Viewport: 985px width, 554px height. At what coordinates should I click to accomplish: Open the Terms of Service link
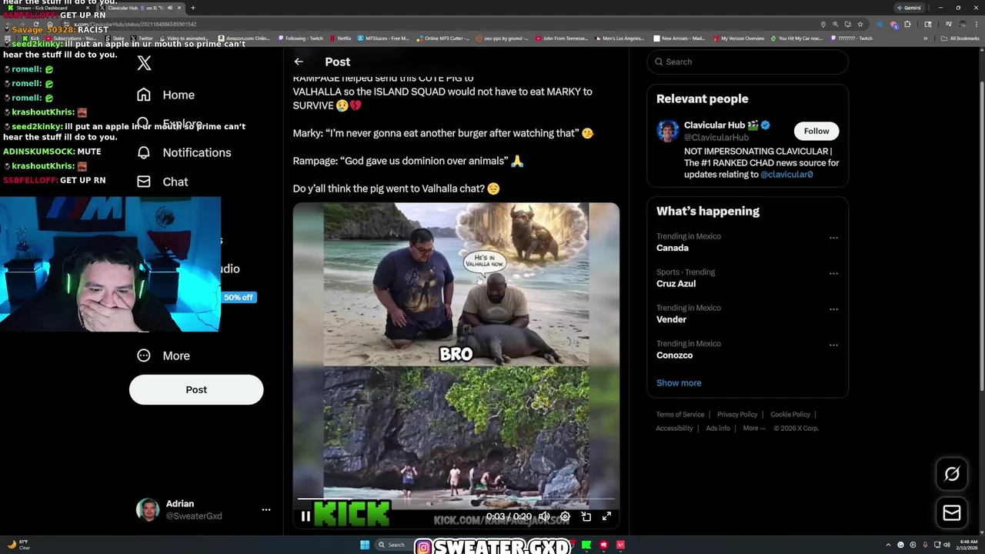(680, 415)
